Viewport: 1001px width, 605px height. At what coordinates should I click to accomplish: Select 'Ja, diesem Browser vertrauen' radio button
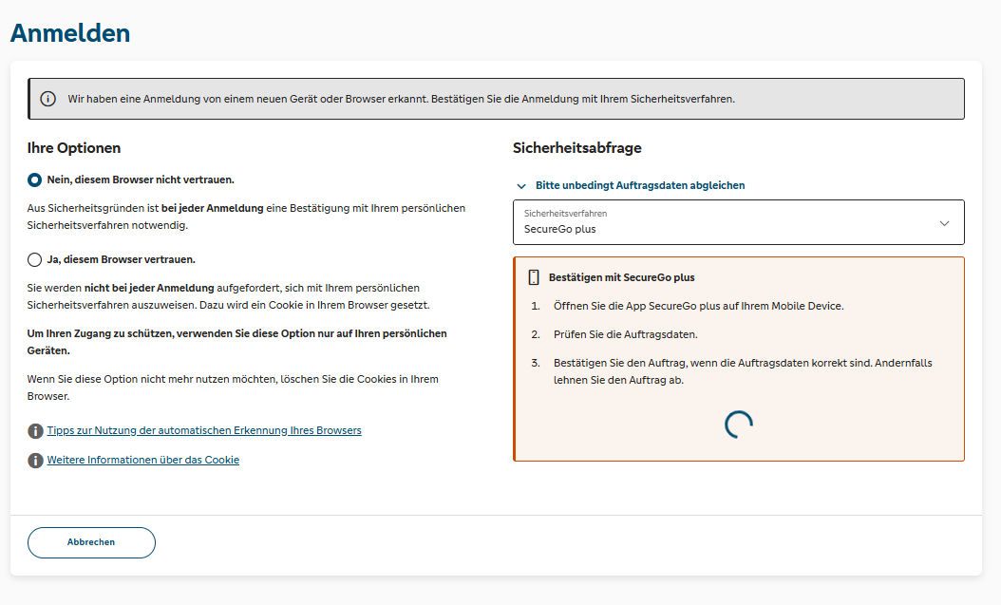click(34, 259)
